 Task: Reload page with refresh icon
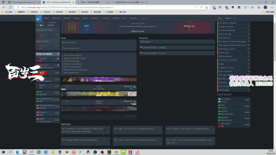click(x=10, y=7)
